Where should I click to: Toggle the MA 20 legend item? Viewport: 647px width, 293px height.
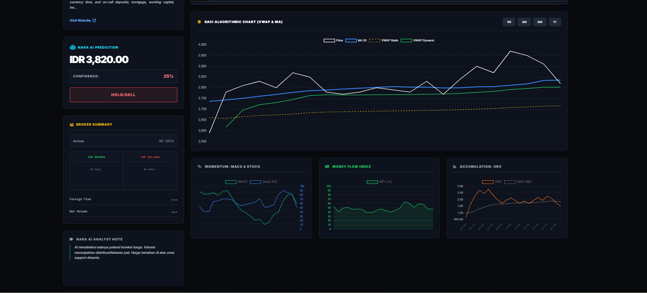(356, 41)
